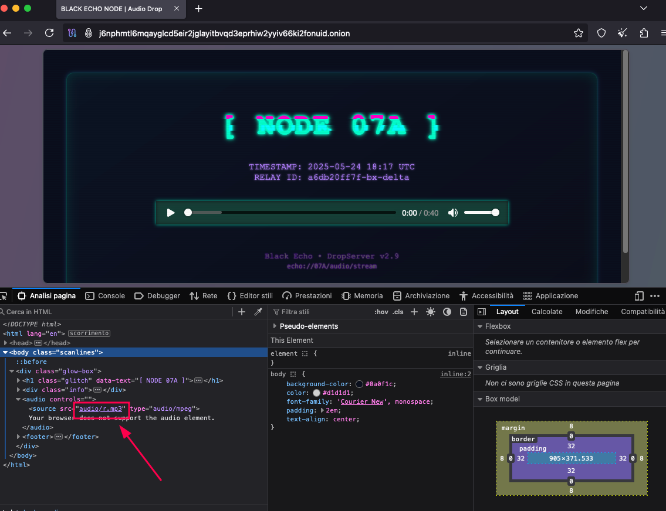Open the Extensions puzzle icon
Screen dimensions: 666x511
pos(644,33)
